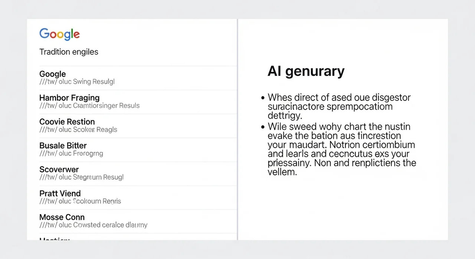Select the 'Scoker Reagls' URL text

[78, 129]
